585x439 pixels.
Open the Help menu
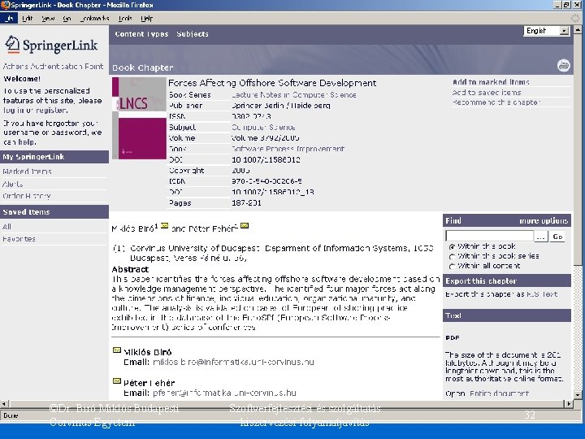(146, 18)
